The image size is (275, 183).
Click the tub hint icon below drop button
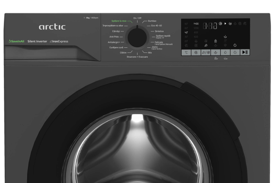(225, 59)
